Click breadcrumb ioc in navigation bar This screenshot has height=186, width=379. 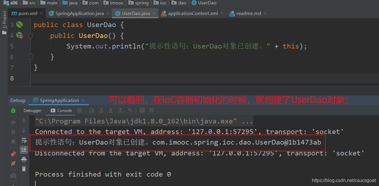pos(160,3)
